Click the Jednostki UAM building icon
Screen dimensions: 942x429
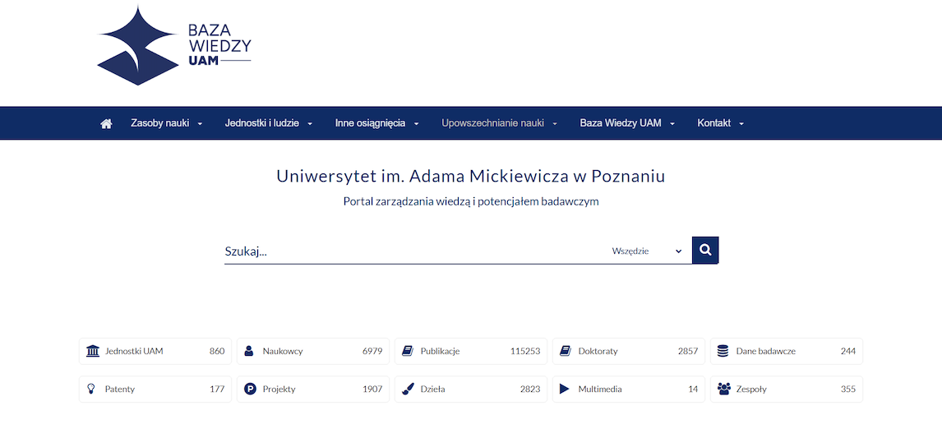[x=93, y=351]
